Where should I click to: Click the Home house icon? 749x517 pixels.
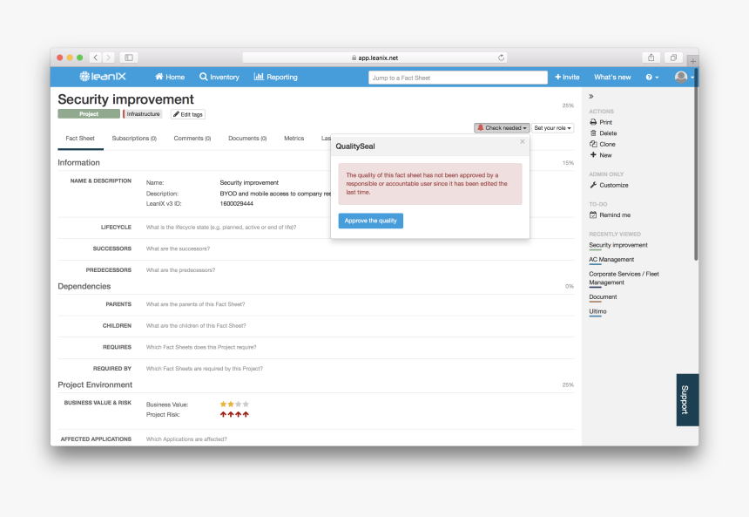tap(159, 77)
